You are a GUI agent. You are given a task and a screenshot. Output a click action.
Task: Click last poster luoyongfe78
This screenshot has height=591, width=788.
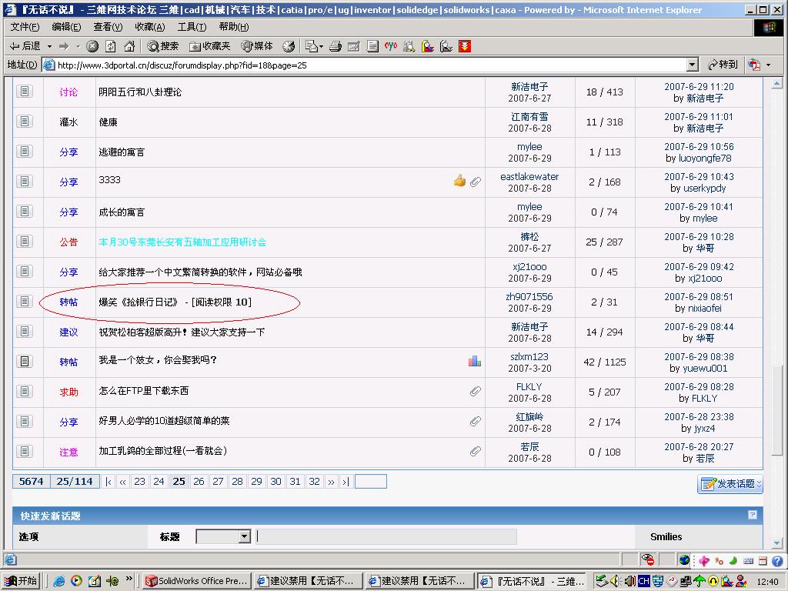coord(705,158)
